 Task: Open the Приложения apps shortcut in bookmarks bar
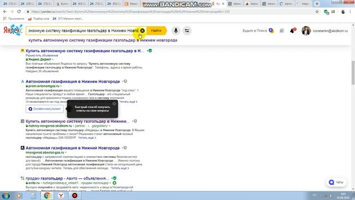[x=13, y=19]
